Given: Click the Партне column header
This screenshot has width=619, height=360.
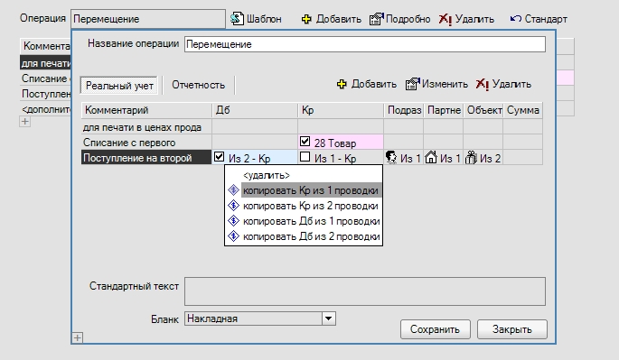Looking at the screenshot, I should [x=444, y=110].
